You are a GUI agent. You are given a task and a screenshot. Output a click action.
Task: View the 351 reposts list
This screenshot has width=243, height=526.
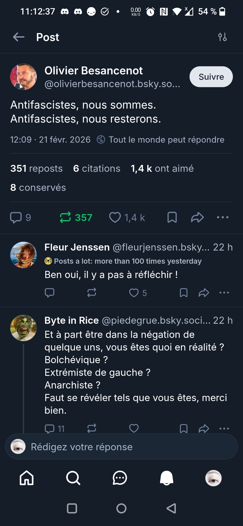36,169
